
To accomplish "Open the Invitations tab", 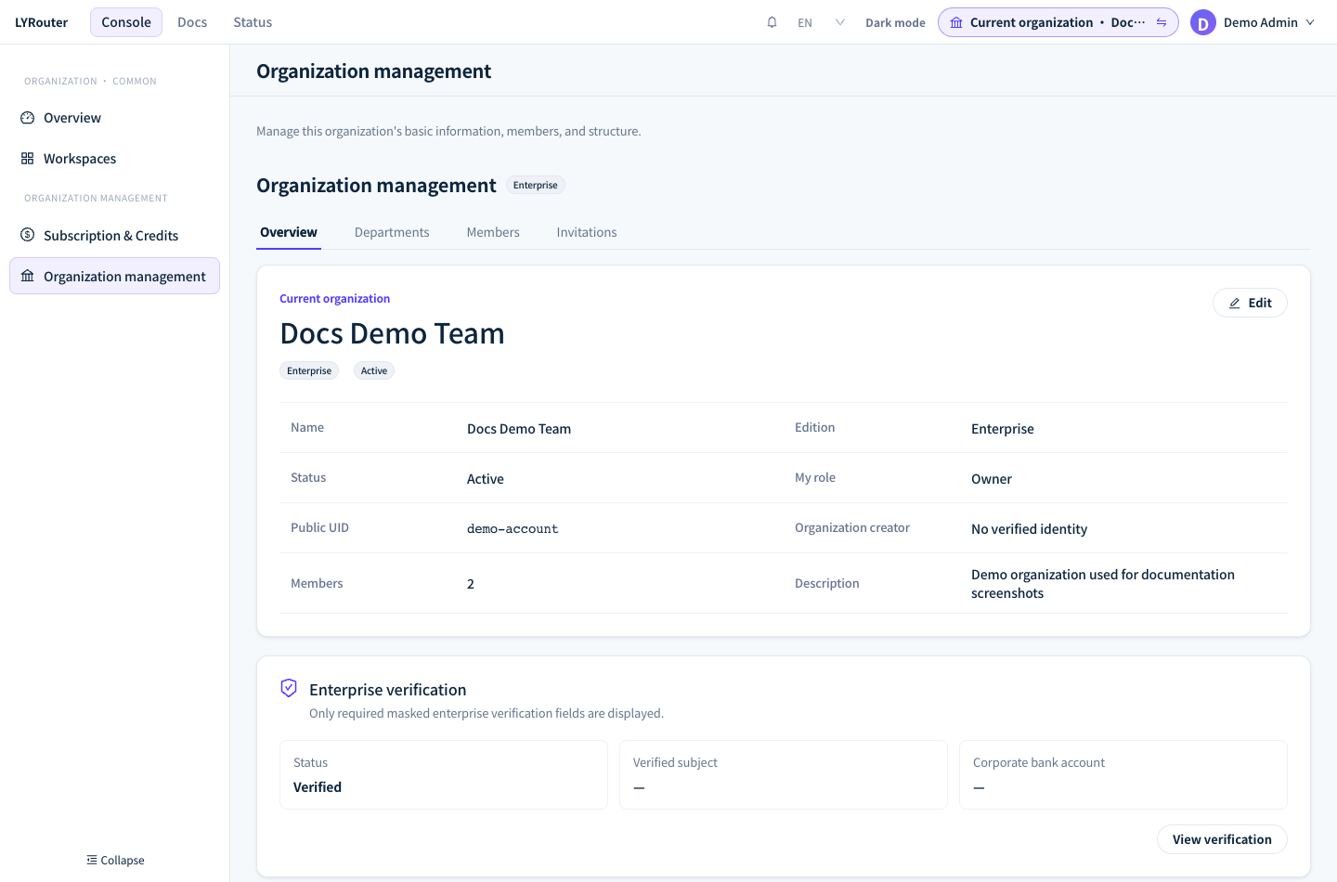I will 587,232.
